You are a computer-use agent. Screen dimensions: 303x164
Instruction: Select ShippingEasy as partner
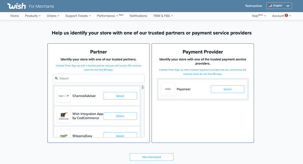(120, 135)
